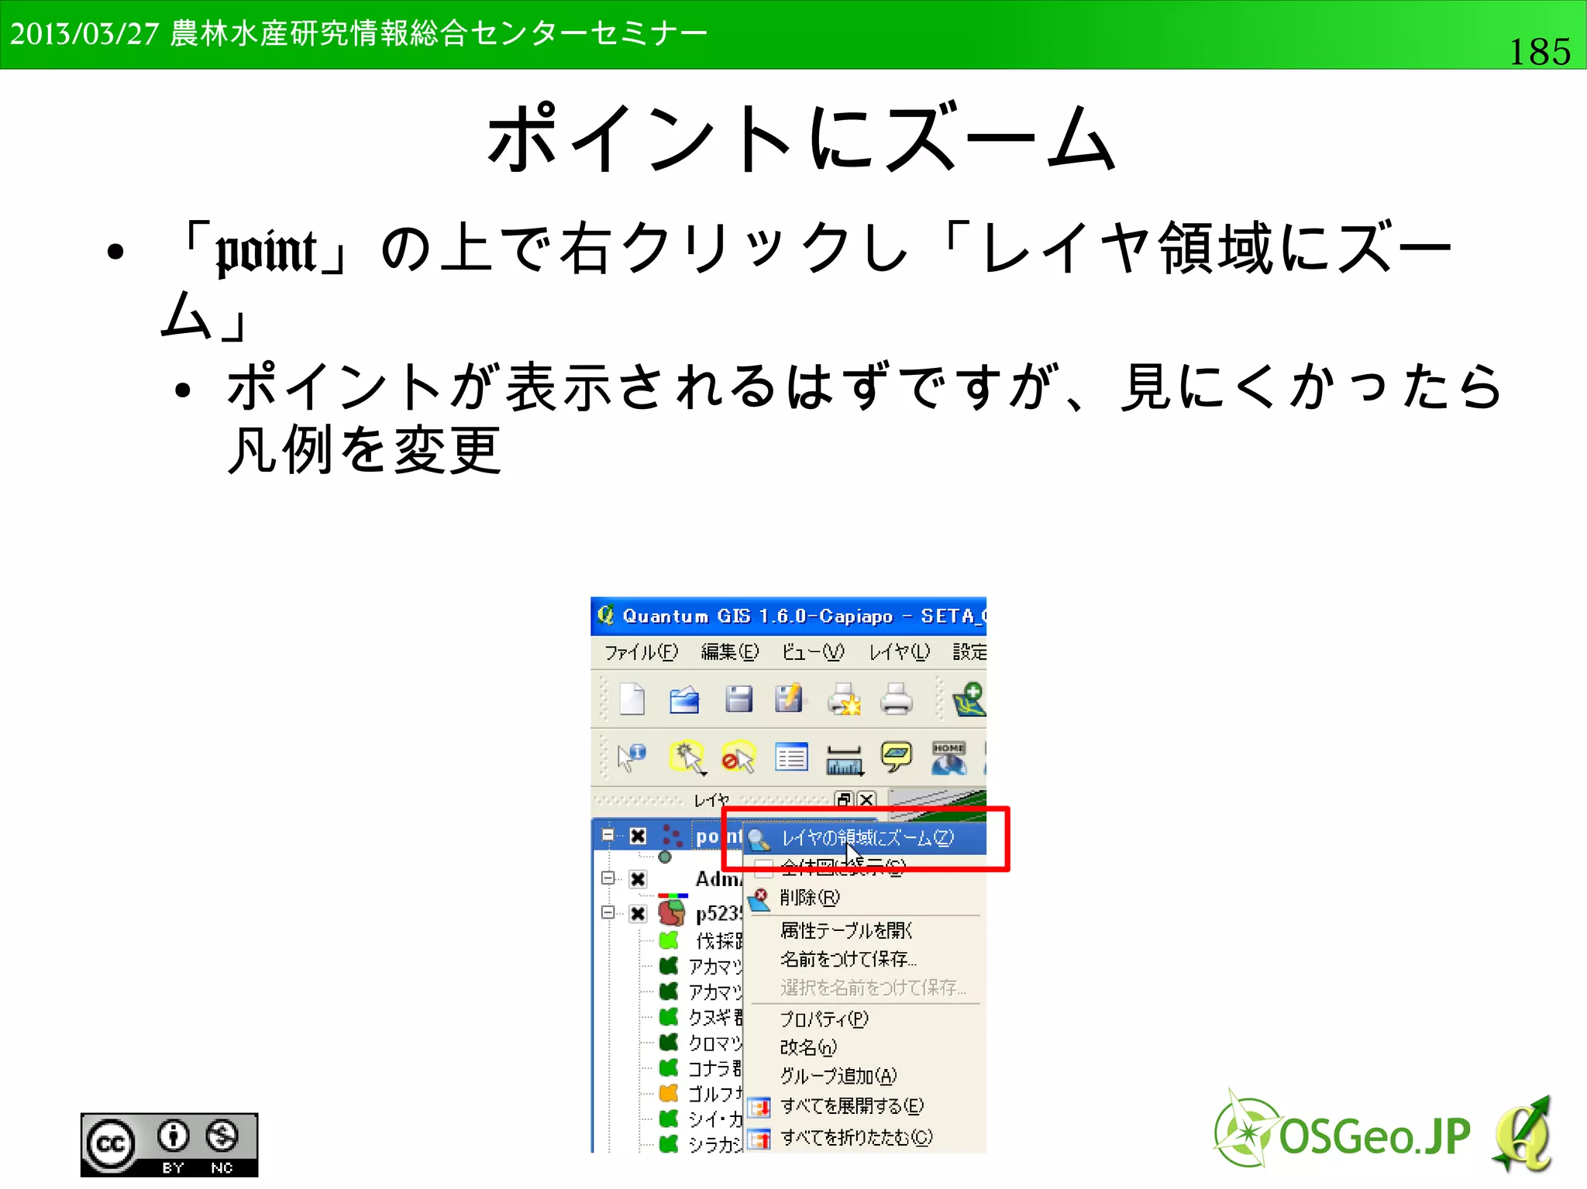
Task: Click the QGIS logo at slide bottom right
Action: (x=1522, y=1133)
